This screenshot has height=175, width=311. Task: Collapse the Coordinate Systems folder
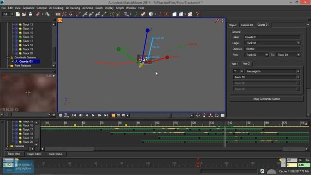[x=8, y=57]
